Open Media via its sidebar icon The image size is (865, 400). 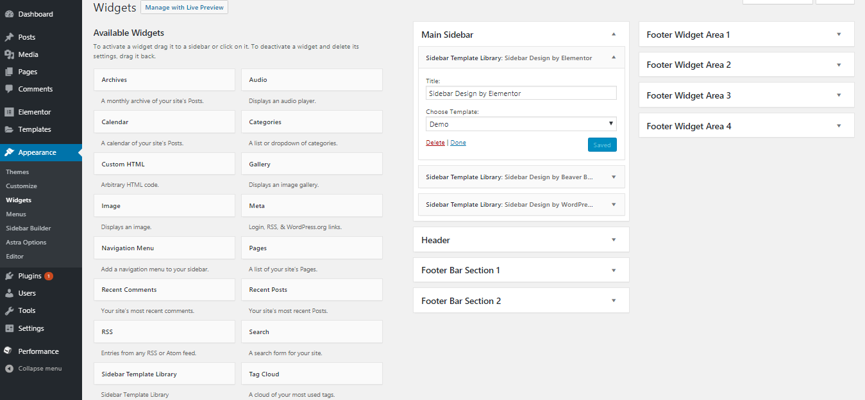(9, 54)
